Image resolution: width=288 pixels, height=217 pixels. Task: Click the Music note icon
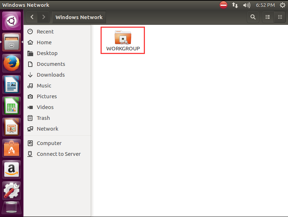pos(30,86)
